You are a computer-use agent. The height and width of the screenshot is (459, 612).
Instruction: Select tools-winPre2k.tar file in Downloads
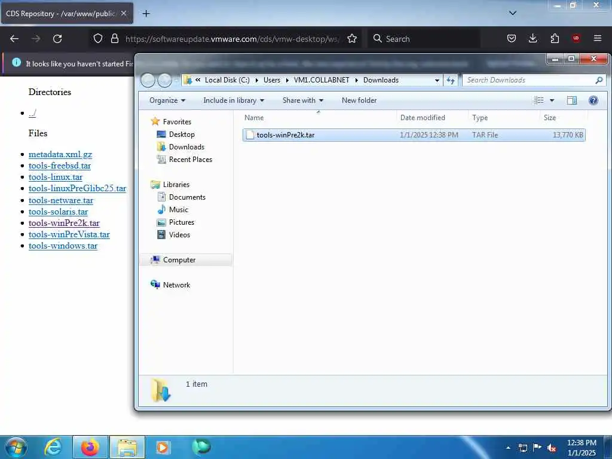(x=414, y=134)
